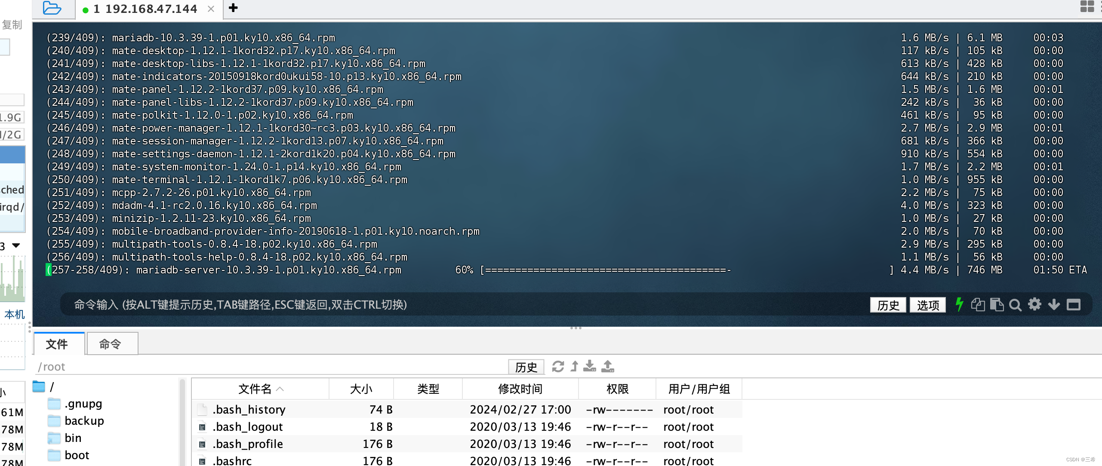This screenshot has height=466, width=1102.
Task: Click the paste icon in terminal toolbar
Action: [997, 305]
